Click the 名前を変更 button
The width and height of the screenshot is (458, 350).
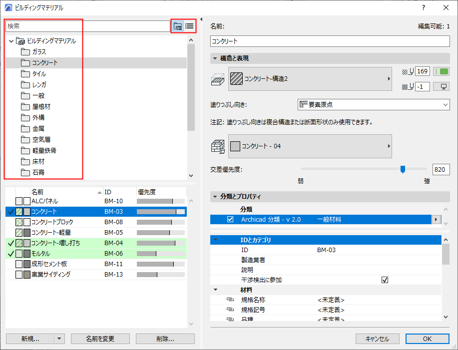(x=100, y=339)
